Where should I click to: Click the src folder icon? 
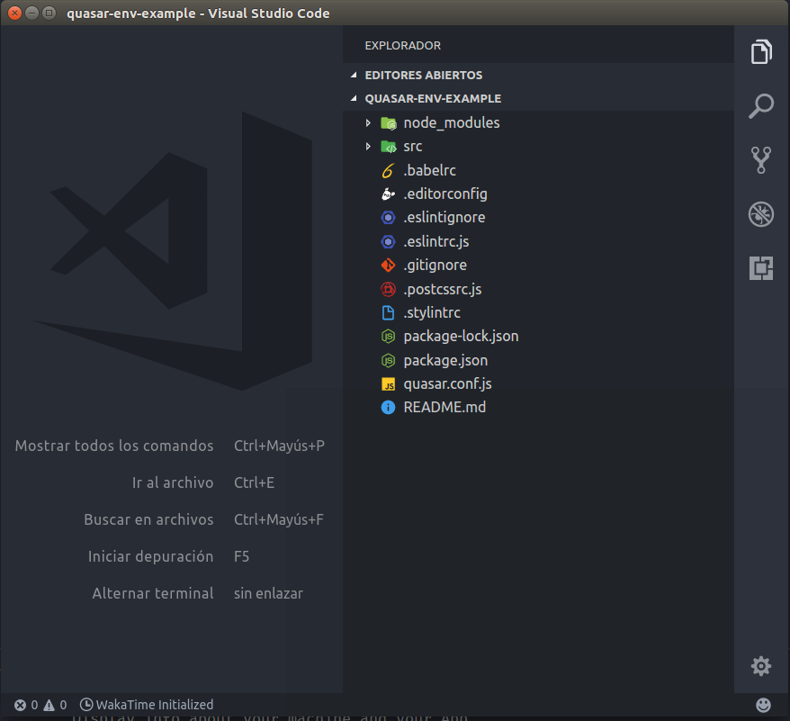point(389,147)
